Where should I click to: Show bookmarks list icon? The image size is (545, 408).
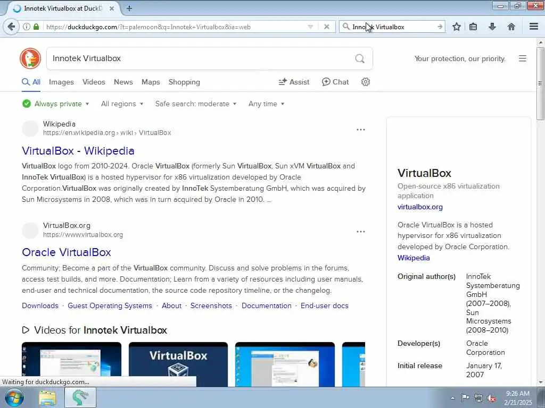[473, 27]
